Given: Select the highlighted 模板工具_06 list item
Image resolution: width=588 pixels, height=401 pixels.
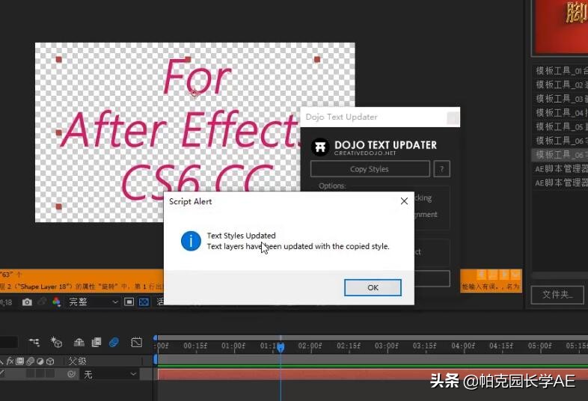Looking at the screenshot, I should click(x=561, y=155).
